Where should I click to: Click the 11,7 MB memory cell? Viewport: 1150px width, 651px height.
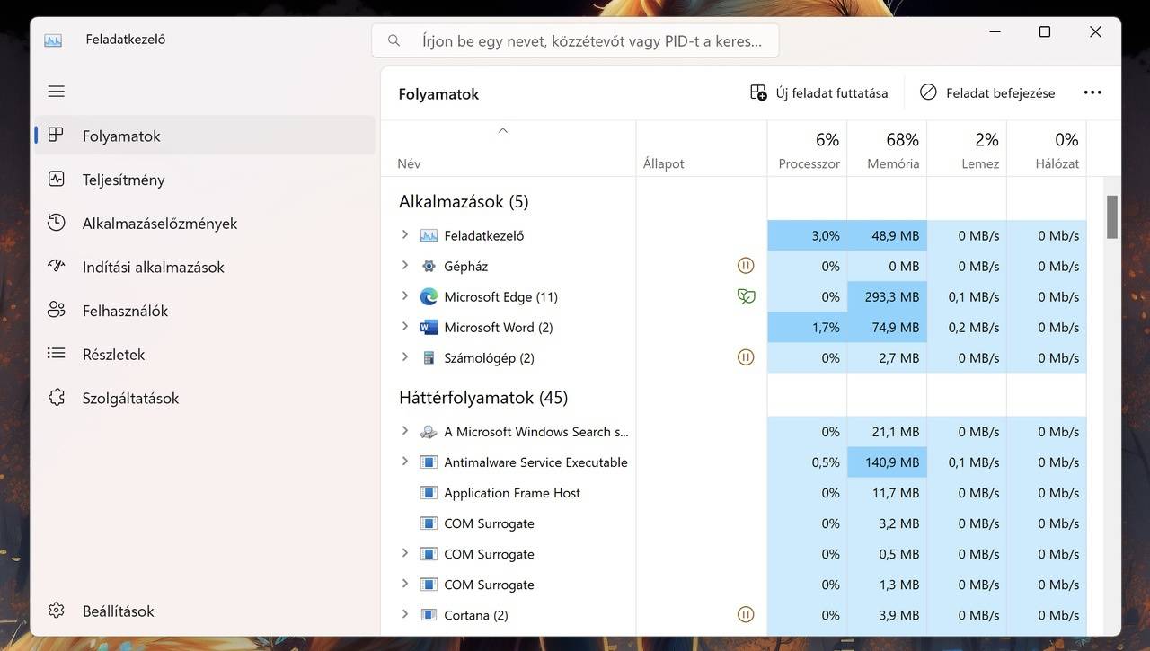coord(887,493)
